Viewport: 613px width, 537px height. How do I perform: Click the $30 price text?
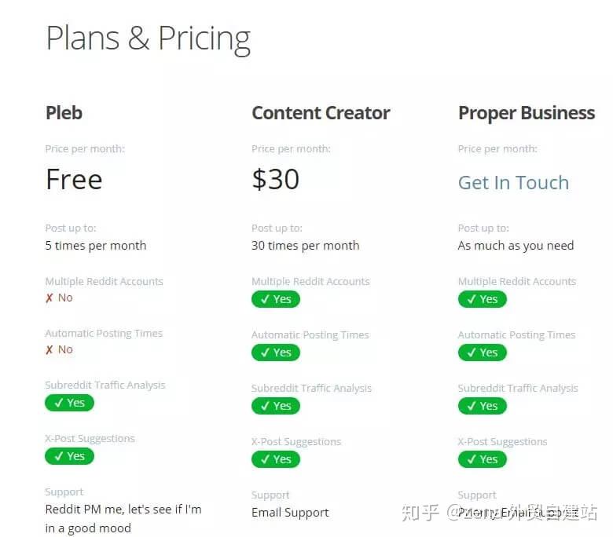pyautogui.click(x=275, y=180)
